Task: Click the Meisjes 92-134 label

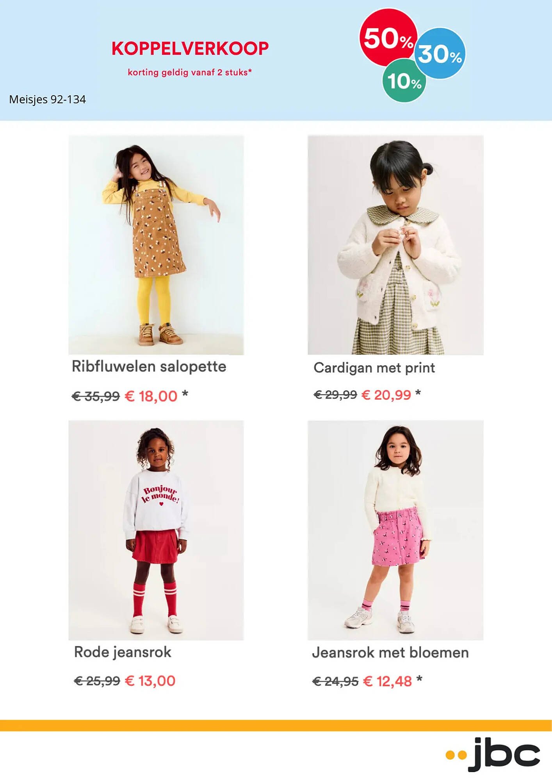Action: pyautogui.click(x=47, y=99)
